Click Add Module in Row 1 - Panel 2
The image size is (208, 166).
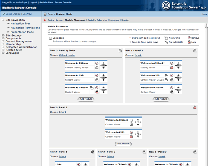(161, 99)
